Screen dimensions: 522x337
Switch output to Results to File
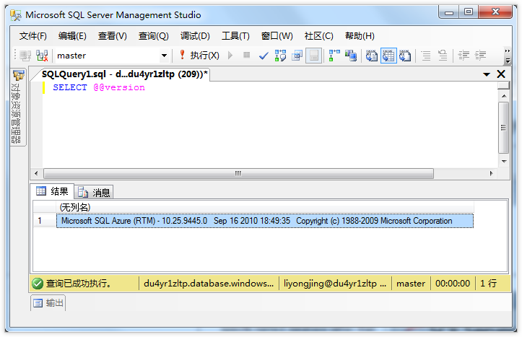pyautogui.click(x=405, y=56)
